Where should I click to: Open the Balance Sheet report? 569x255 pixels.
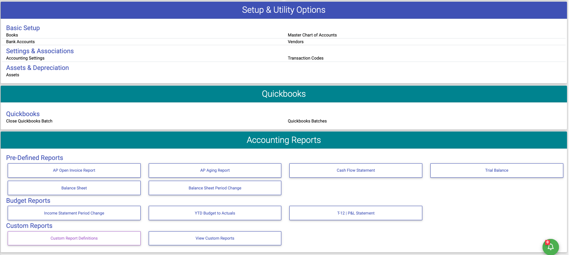click(74, 188)
